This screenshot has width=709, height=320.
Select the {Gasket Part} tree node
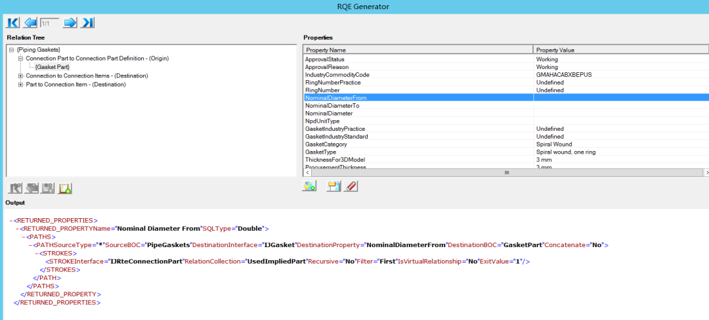(x=53, y=67)
